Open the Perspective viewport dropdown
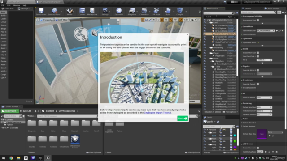Image resolution: width=287 pixels, height=161 pixels. point(47,20)
